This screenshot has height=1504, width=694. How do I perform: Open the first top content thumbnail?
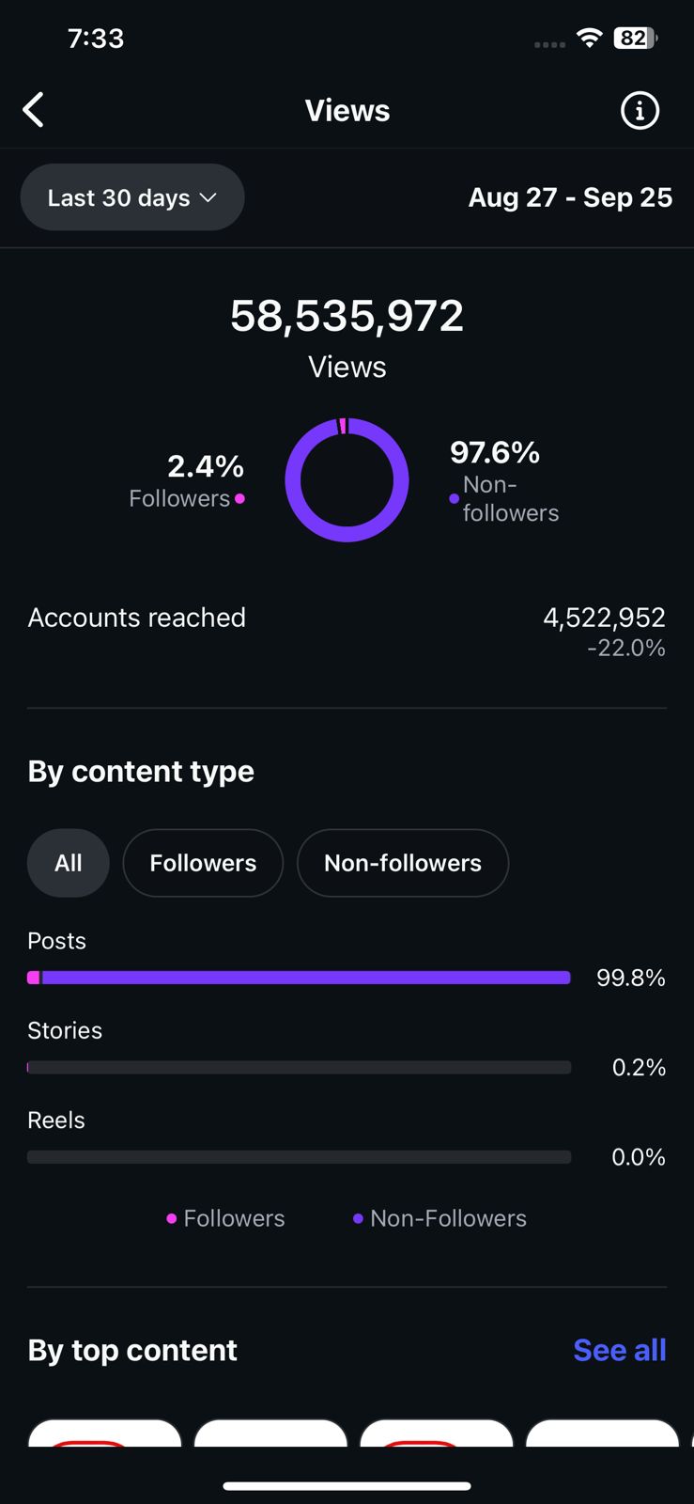pos(104,1433)
